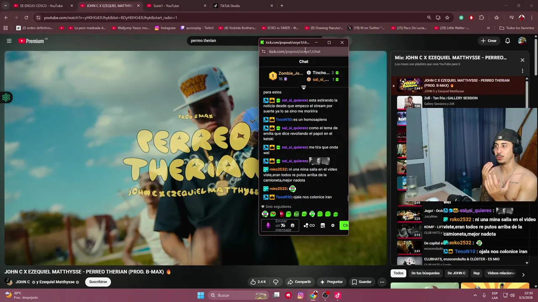538x302 pixels.
Task: Open the TikTok taskbar app
Action: click(338, 295)
